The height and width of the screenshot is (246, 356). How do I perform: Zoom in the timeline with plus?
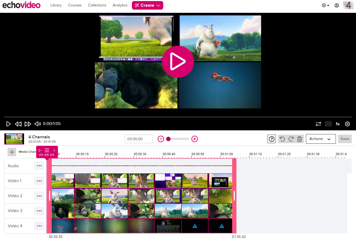(195, 139)
